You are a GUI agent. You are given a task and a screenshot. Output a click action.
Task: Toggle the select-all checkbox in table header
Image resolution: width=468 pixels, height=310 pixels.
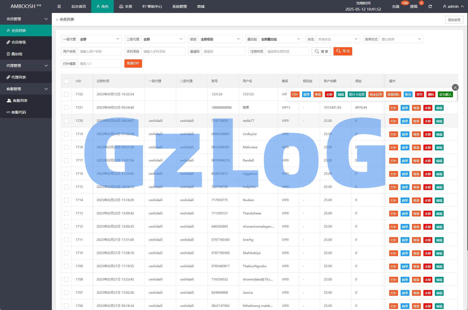[x=66, y=81]
